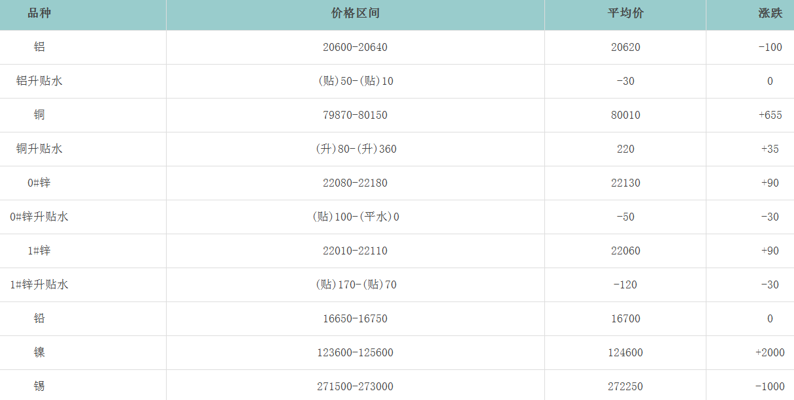This screenshot has height=400, width=794.
Task: Click the 涨跌 column header
Action: click(x=770, y=14)
